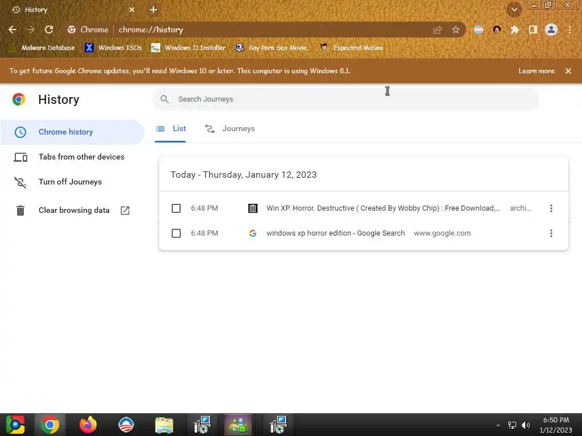Screen dimensions: 582x436
Task: Open the avatar face extension icon
Action: [x=497, y=30]
